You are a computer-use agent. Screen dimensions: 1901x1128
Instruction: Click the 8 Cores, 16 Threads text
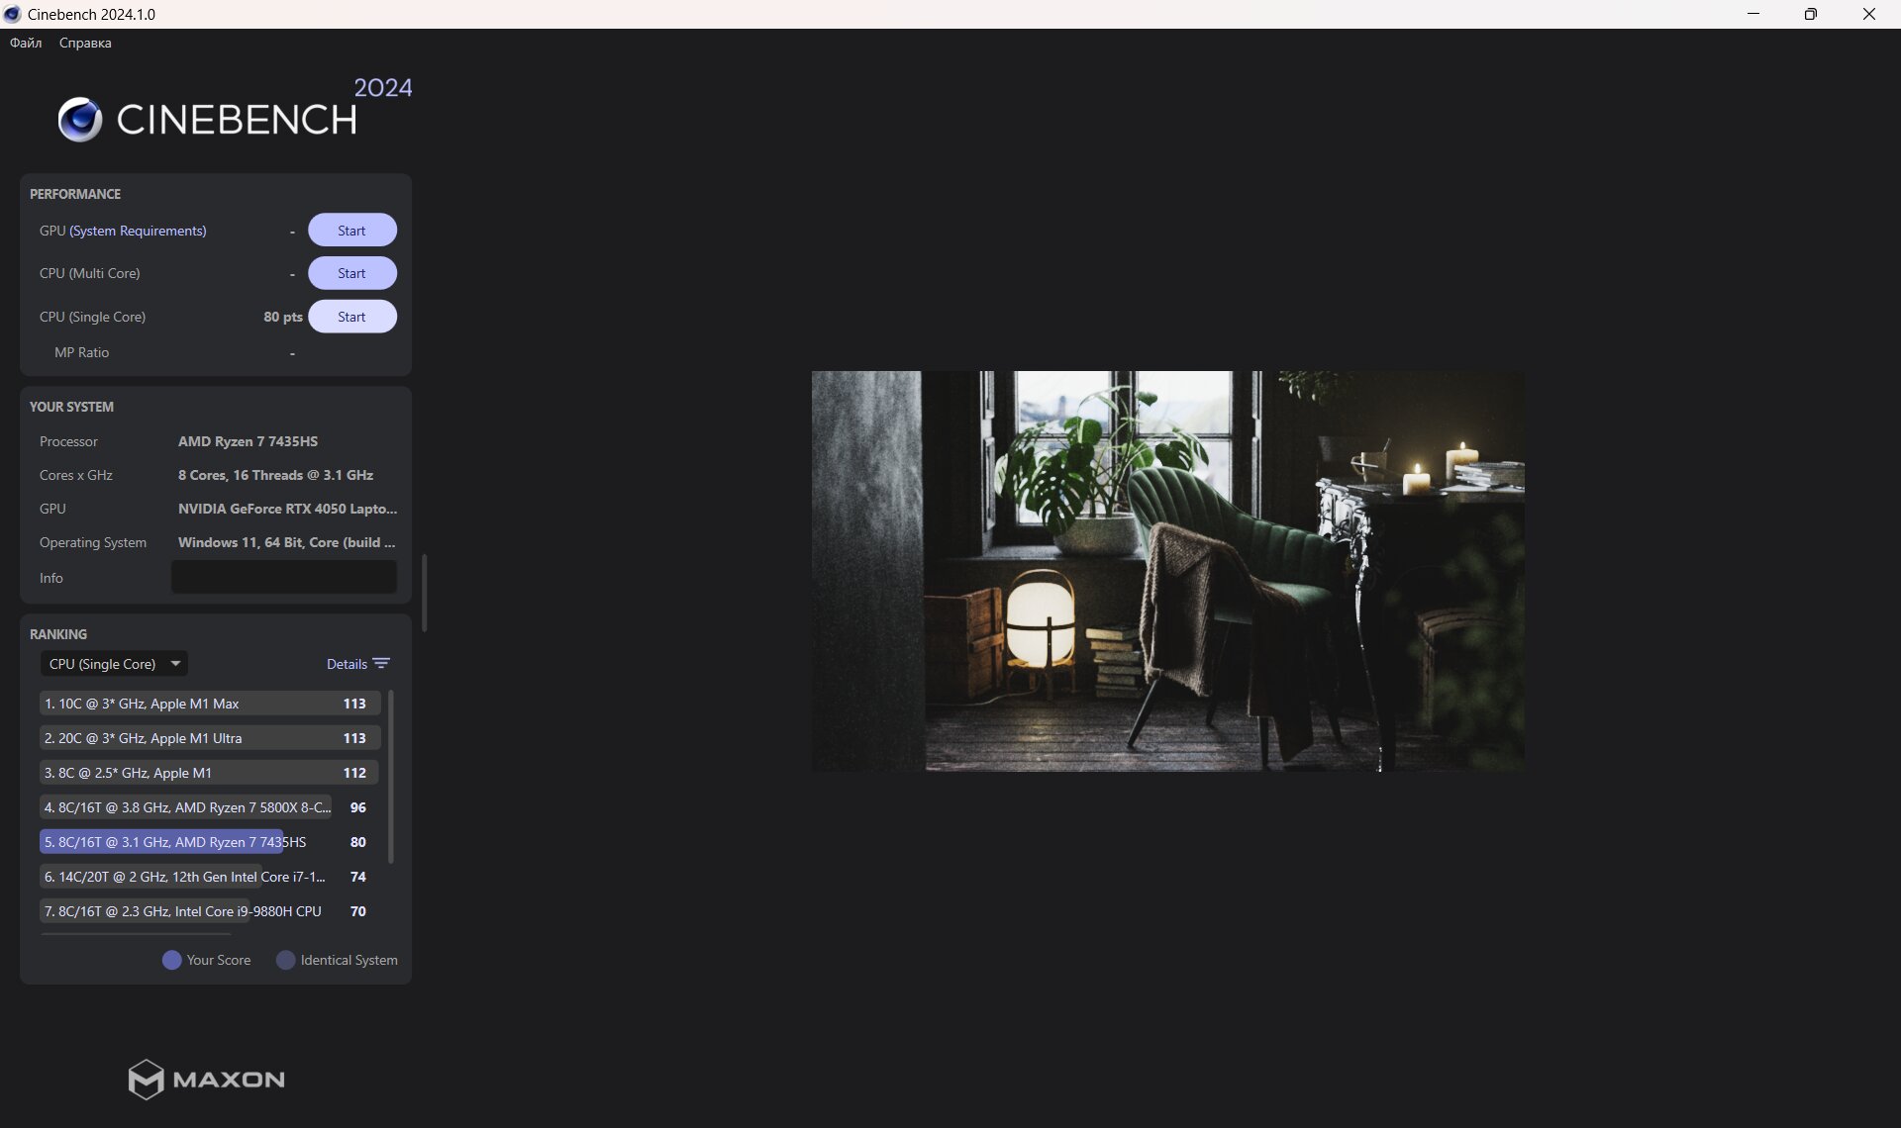(x=275, y=475)
